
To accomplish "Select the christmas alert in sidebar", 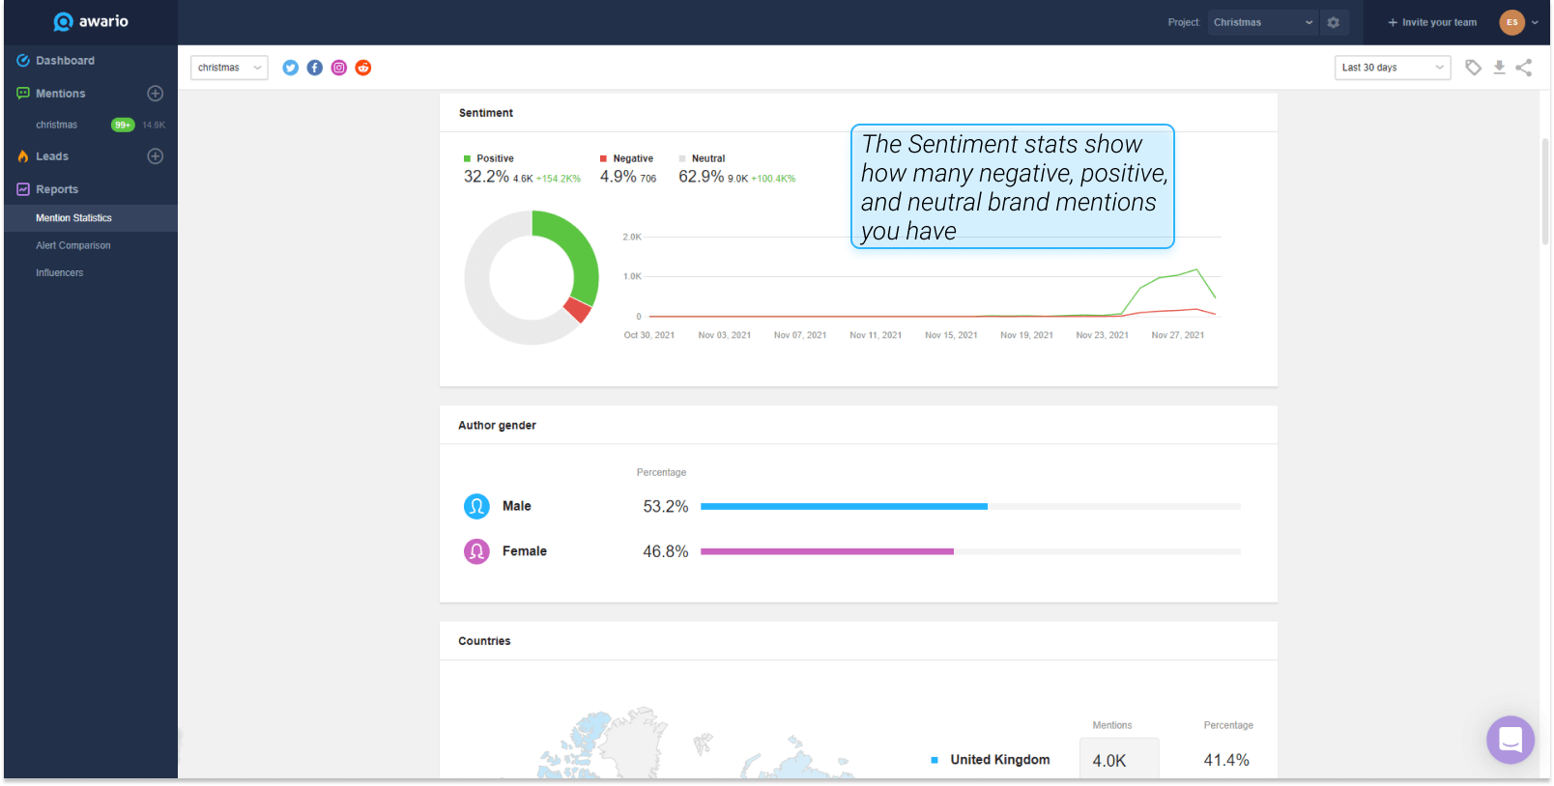I will (x=56, y=125).
